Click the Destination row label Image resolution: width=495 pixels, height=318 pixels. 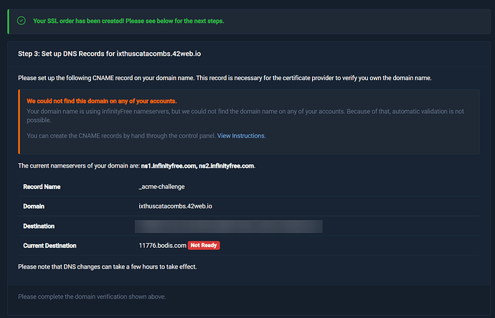pyautogui.click(x=39, y=226)
